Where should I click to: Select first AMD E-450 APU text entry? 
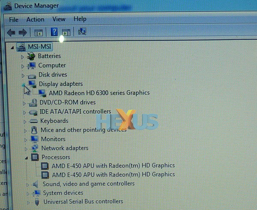pos(113,165)
